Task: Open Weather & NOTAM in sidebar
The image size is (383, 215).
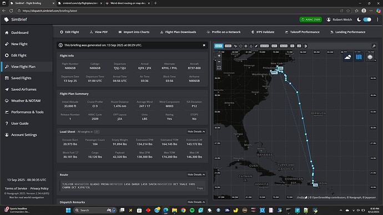Action: point(26,101)
